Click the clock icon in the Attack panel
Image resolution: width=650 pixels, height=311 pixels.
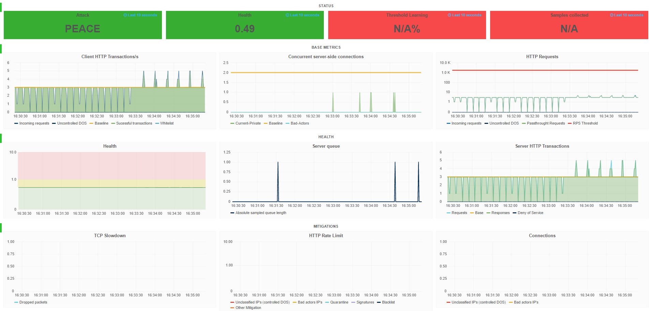[125, 15]
